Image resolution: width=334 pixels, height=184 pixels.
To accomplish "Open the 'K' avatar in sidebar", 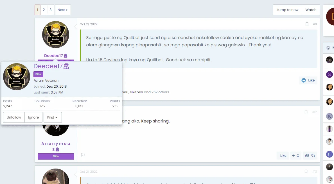I will (330, 116).
